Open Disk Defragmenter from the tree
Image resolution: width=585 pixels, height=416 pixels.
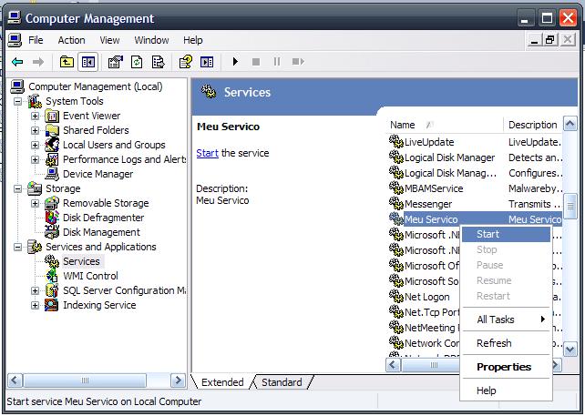(103, 218)
